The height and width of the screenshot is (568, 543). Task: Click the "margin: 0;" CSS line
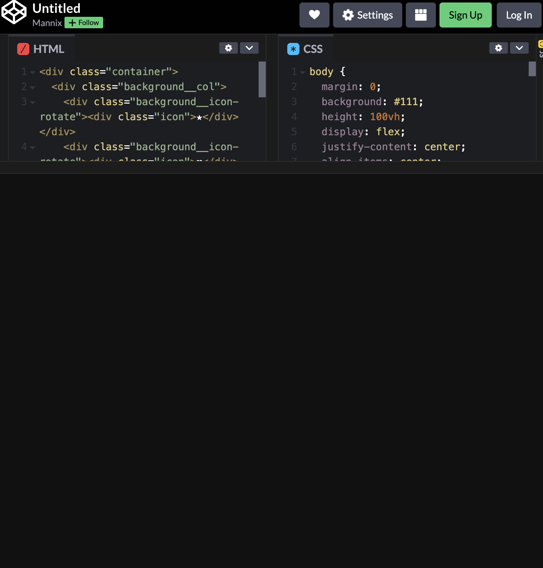351,87
